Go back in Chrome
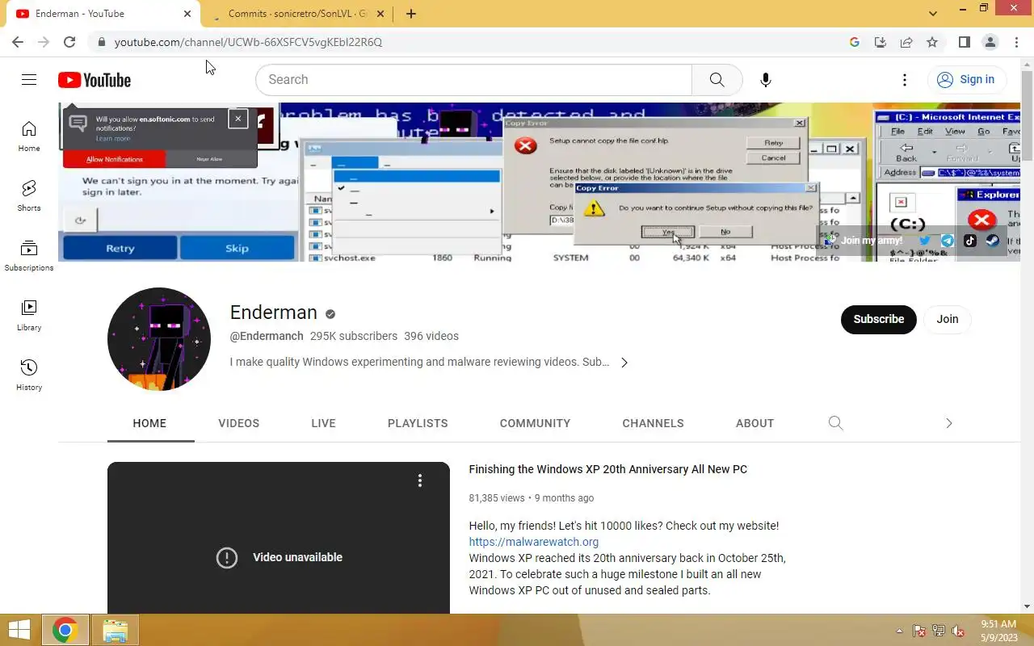 pos(18,42)
